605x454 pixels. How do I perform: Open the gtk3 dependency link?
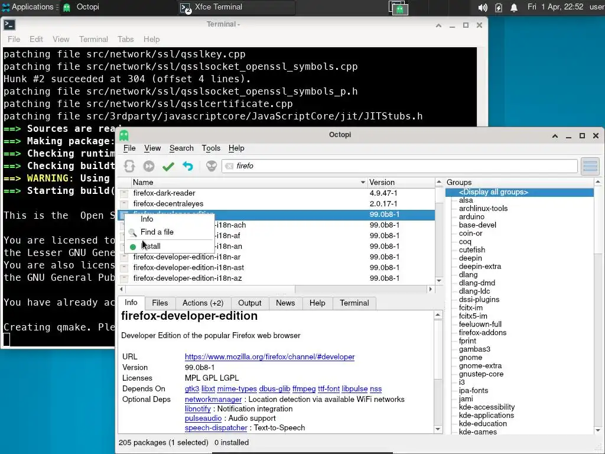pyautogui.click(x=192, y=389)
